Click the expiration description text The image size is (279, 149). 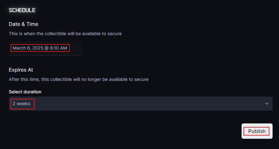pyautogui.click(x=79, y=79)
